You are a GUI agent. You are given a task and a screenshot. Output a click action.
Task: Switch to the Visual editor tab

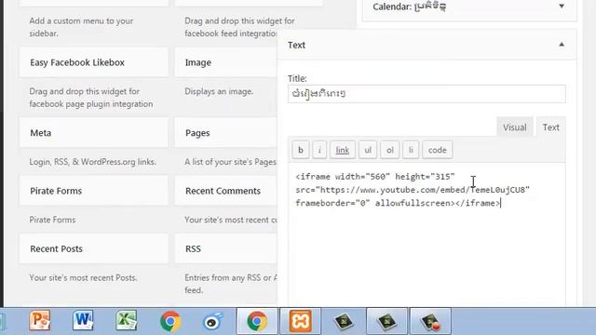click(515, 127)
